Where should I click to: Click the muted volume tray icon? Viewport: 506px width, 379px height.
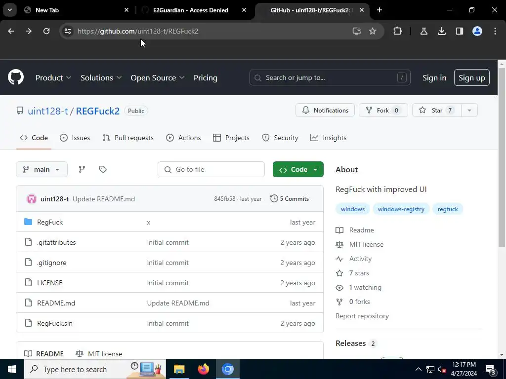coord(442,370)
